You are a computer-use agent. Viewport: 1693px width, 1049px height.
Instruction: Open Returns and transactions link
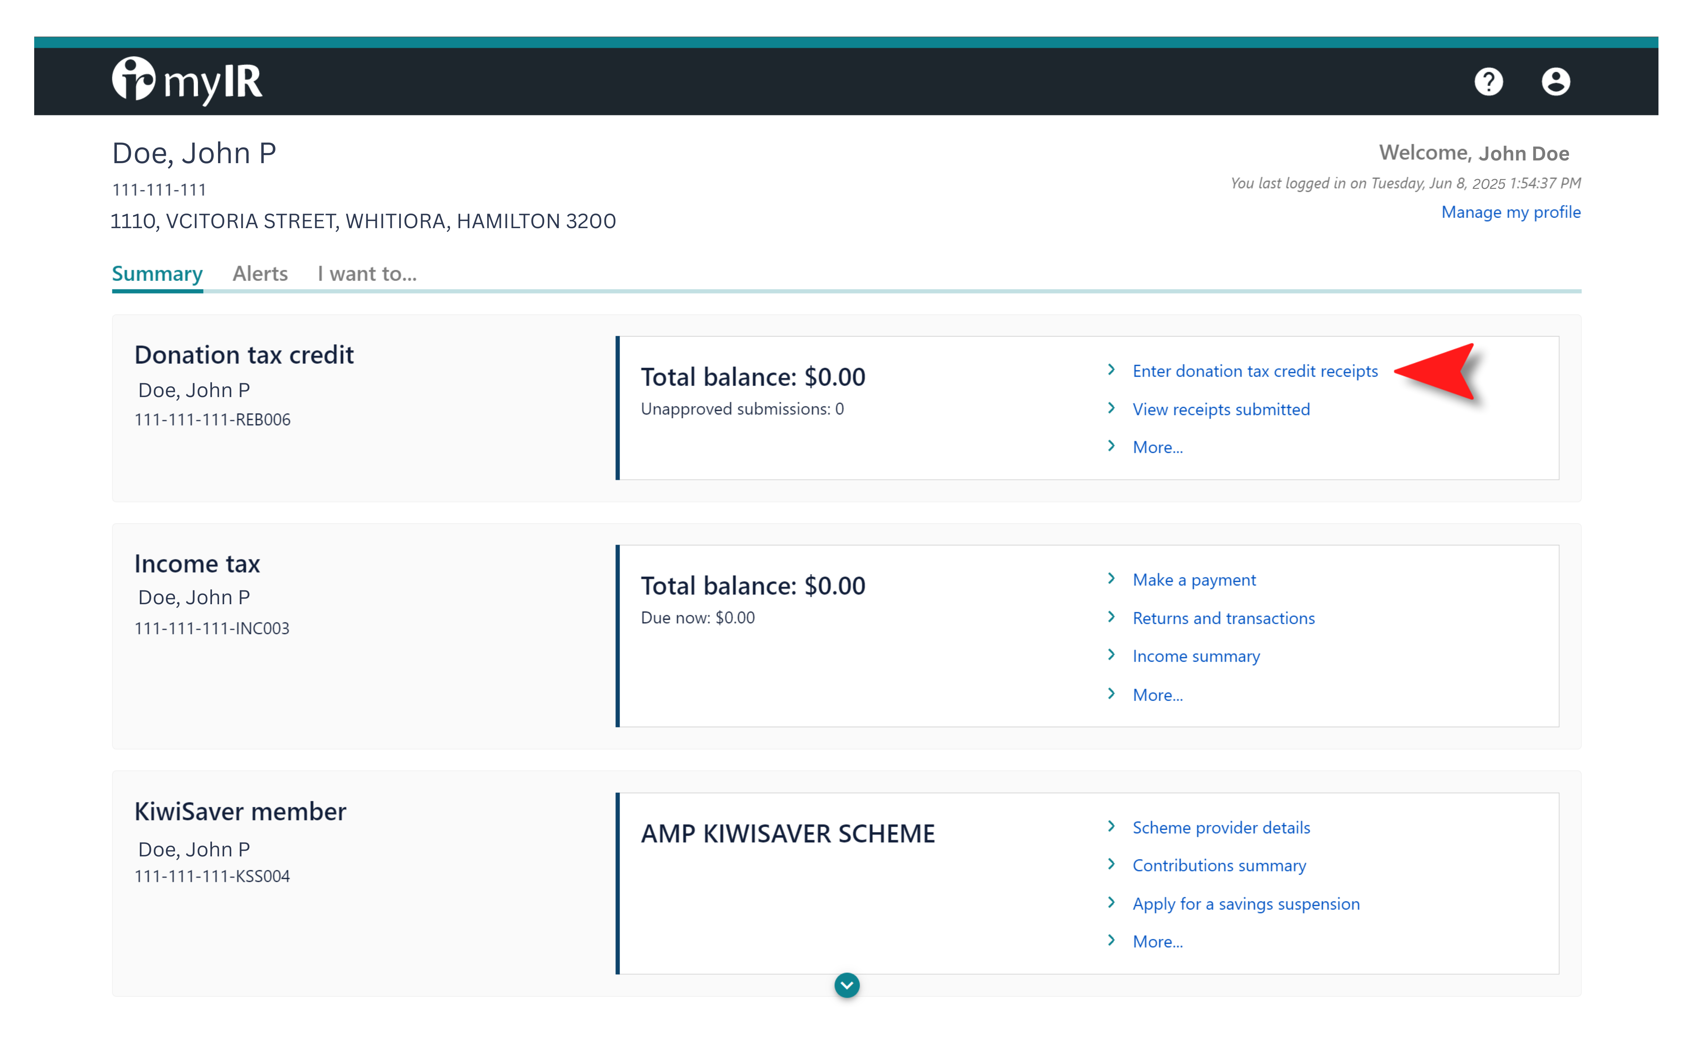point(1223,617)
